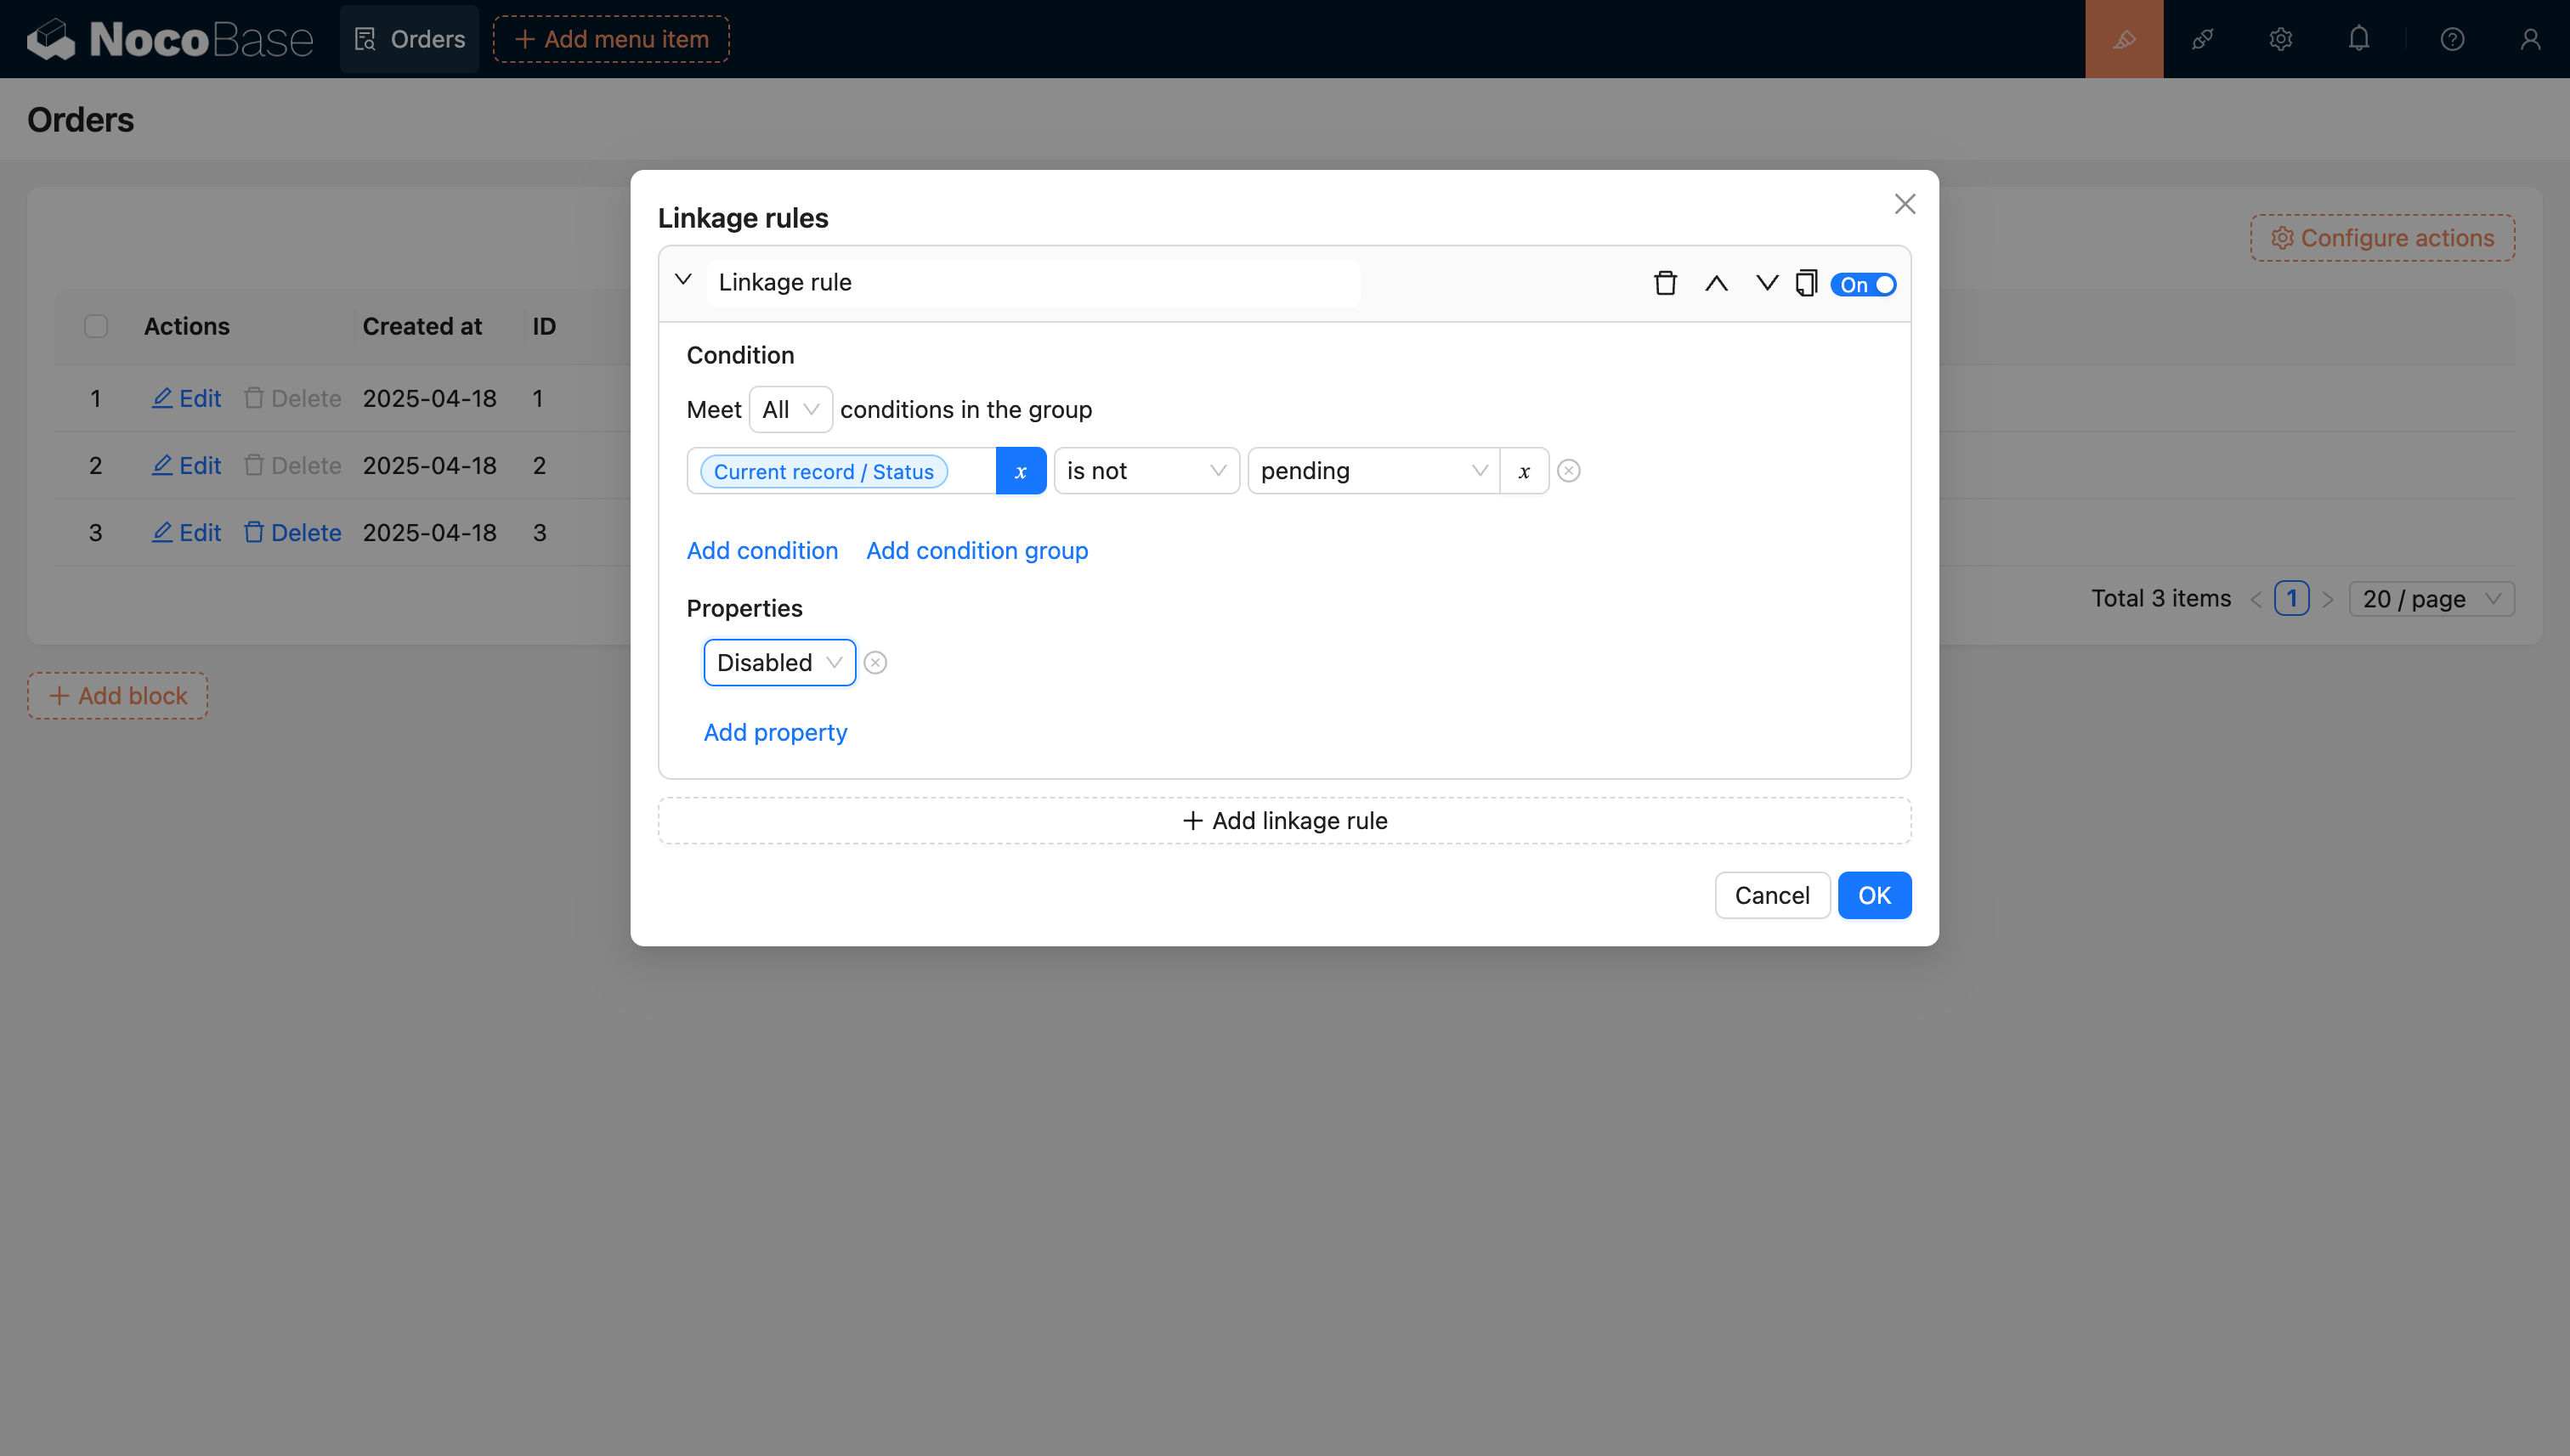Remove the Disabled property

(875, 663)
